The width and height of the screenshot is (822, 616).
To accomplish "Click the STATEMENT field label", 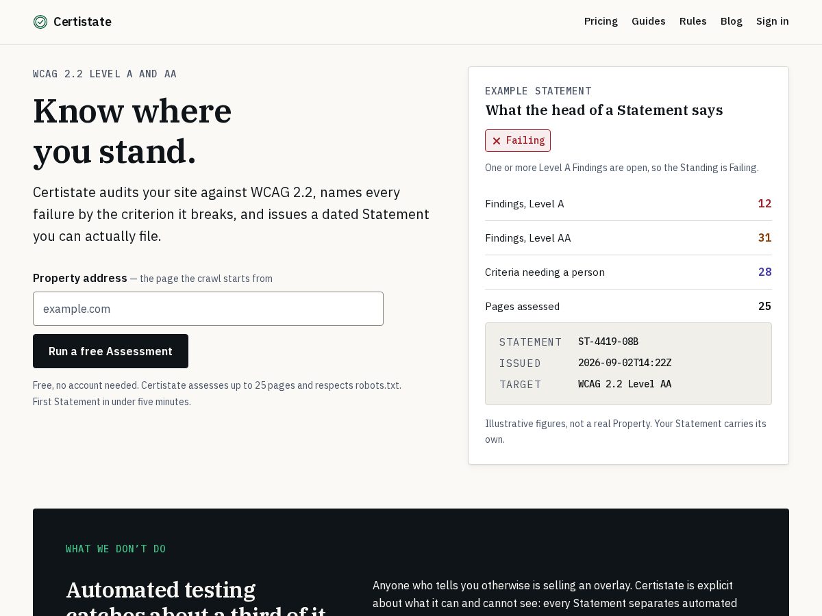I will click(531, 342).
